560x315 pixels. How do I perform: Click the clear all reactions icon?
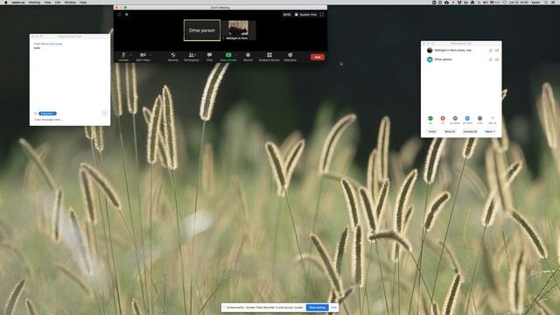tap(492, 119)
